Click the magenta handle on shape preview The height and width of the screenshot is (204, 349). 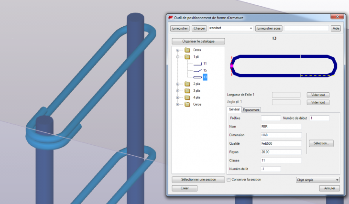pos(232,66)
